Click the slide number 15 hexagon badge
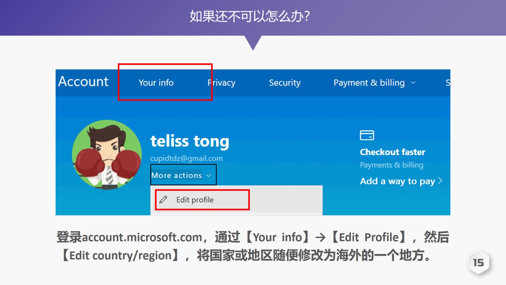506x285 pixels. (478, 262)
